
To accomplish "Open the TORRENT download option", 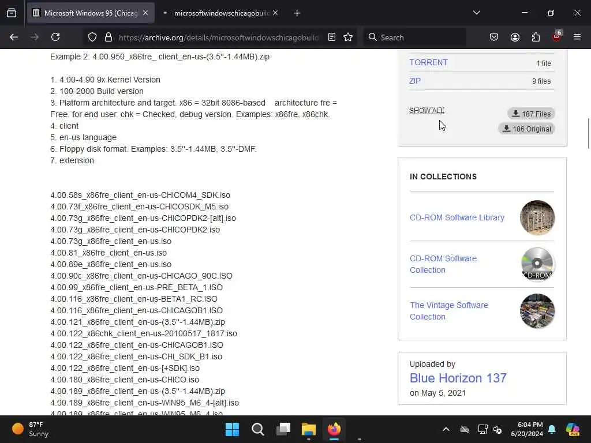I will 429,62.
